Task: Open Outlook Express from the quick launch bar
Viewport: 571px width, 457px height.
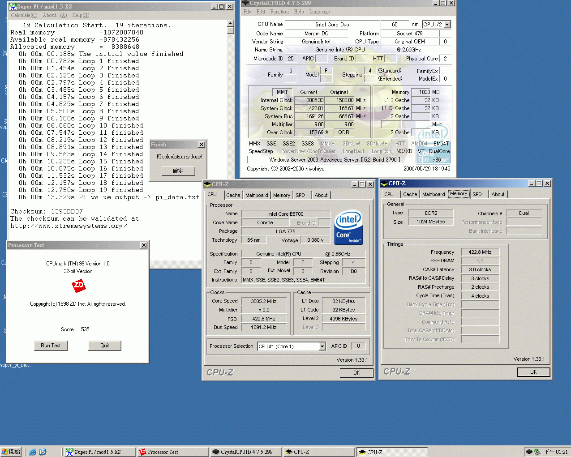Action: [42, 452]
